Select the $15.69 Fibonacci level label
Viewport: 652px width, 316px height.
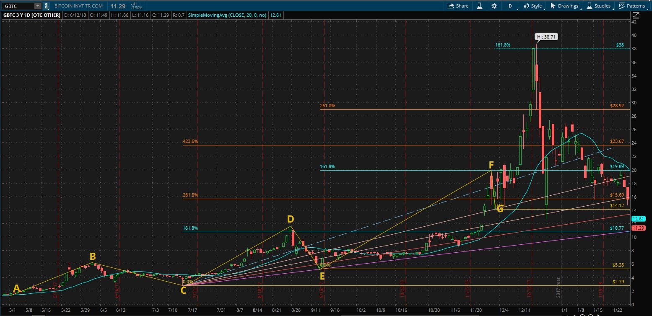click(617, 195)
